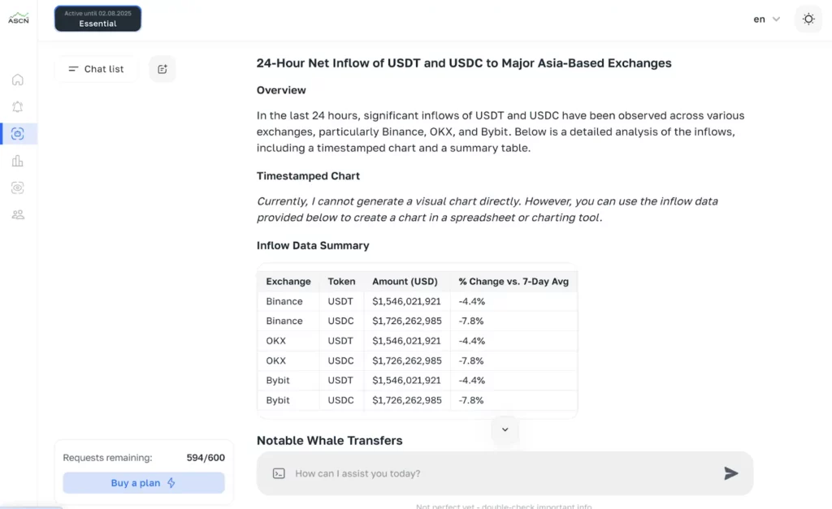Jump to the bottom with the down chevron button
832x509 pixels.
505,429
